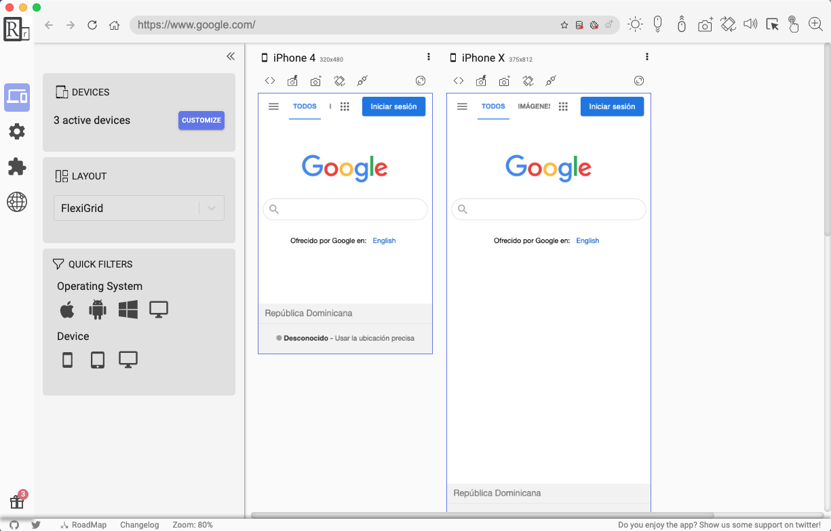The height and width of the screenshot is (531, 831).
Task: Open network globe icon in left sidebar
Action: pos(17,201)
